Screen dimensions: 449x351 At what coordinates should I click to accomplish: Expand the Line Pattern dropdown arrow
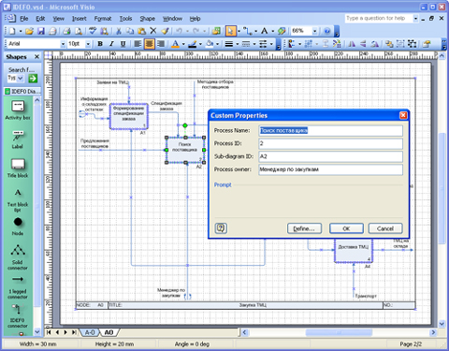pyautogui.click(x=254, y=44)
